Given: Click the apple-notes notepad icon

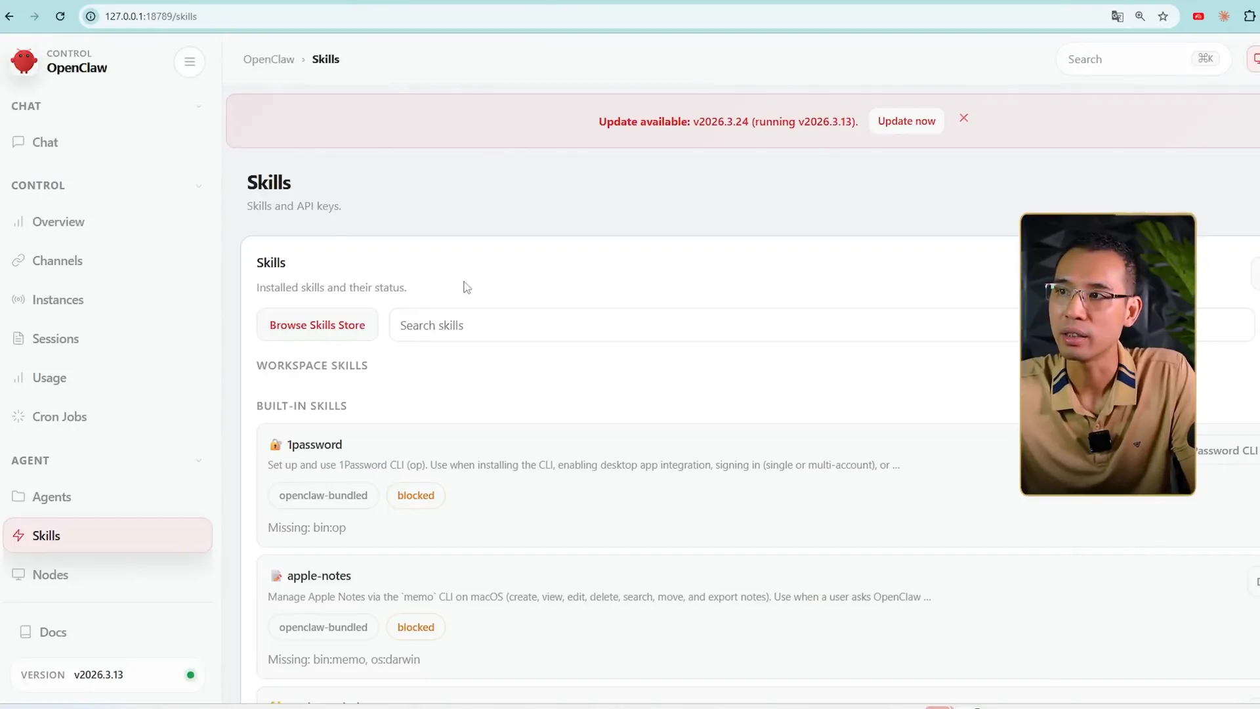Looking at the screenshot, I should 276,576.
